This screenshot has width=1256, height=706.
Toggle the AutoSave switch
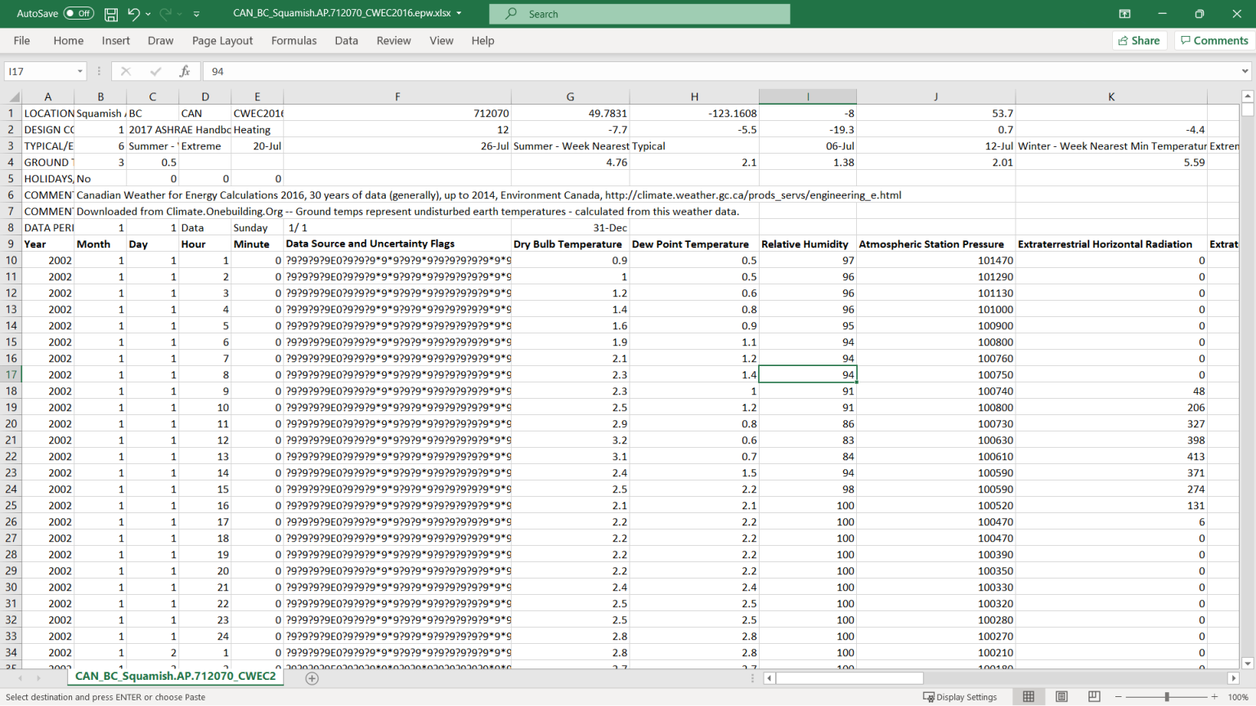click(x=78, y=14)
